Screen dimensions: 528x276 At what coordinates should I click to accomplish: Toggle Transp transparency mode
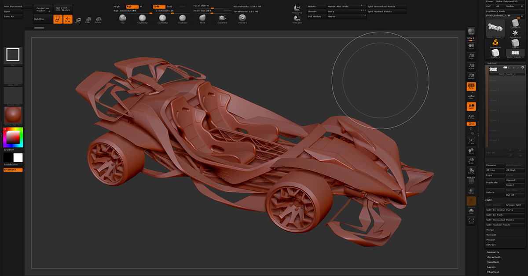pyautogui.click(x=471, y=190)
